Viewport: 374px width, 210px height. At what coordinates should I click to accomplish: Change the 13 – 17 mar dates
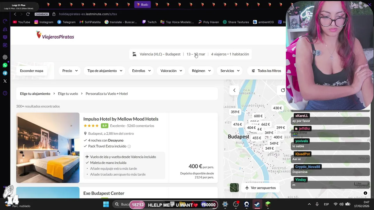[x=196, y=54]
